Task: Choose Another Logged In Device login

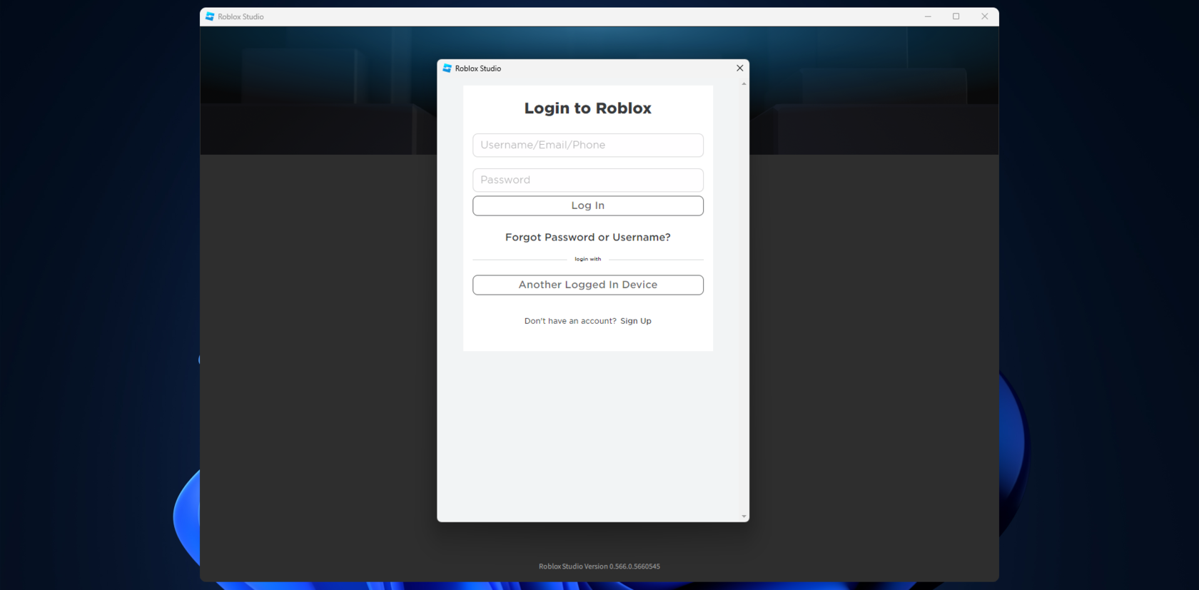Action: coord(588,285)
